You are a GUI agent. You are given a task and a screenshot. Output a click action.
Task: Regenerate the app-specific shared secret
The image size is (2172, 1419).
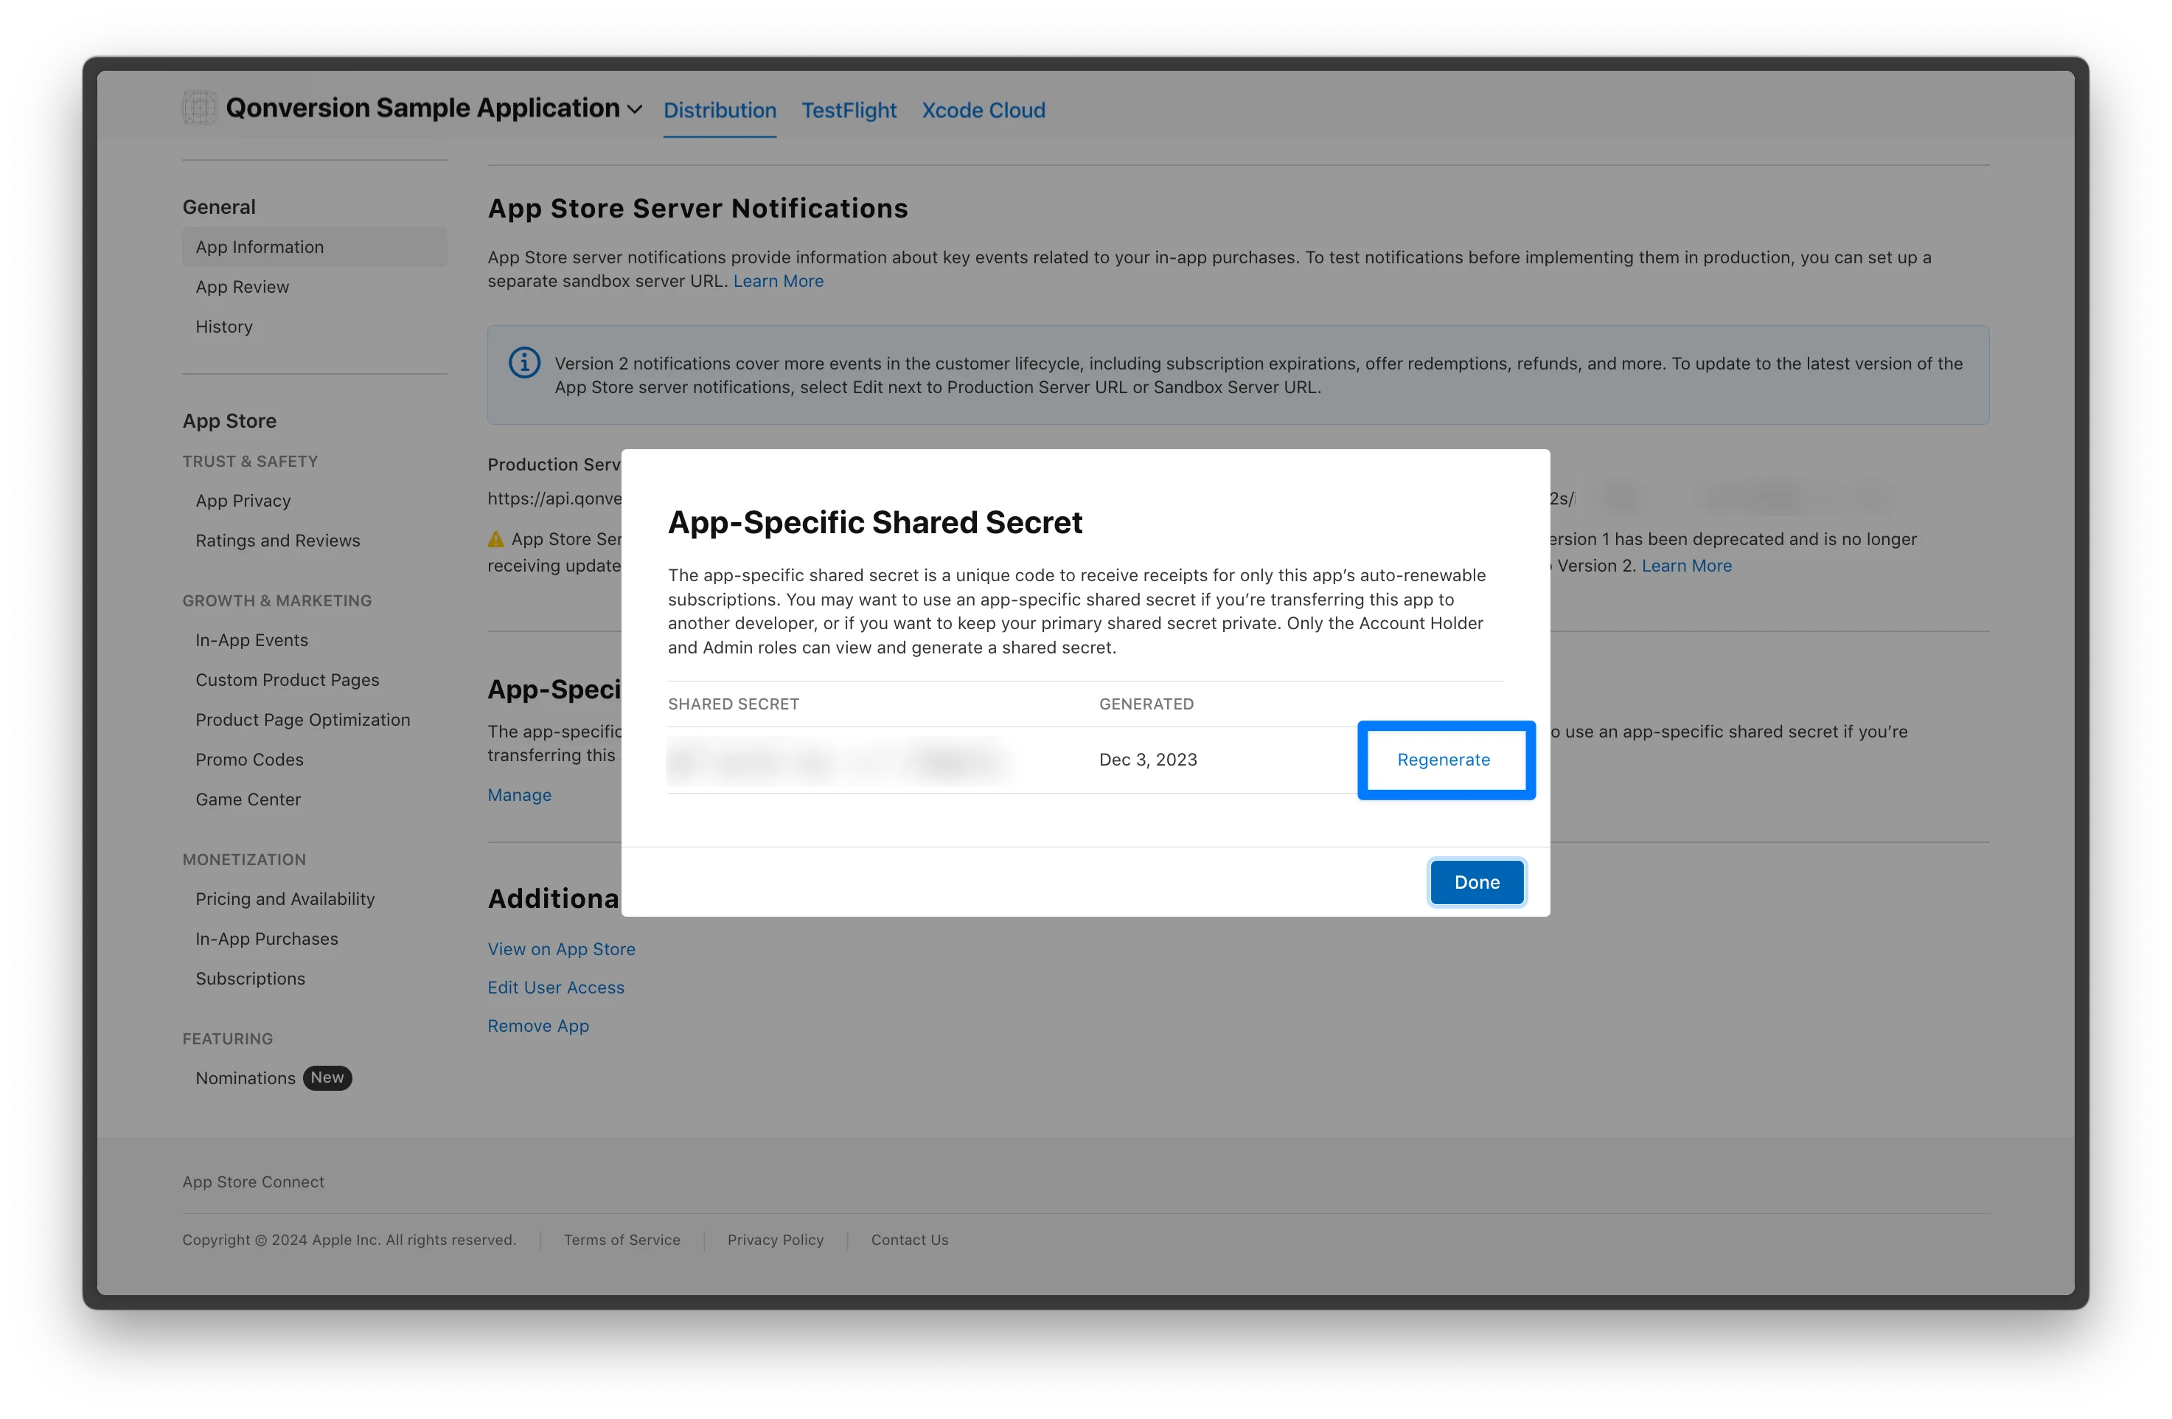click(x=1444, y=759)
